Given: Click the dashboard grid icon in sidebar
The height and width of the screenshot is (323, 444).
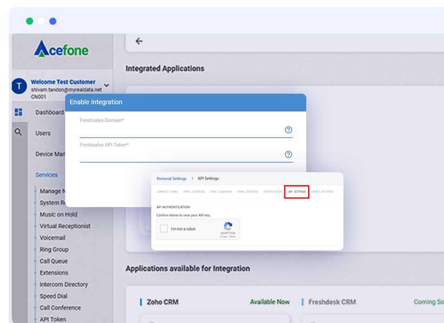Looking at the screenshot, I should 19,112.
